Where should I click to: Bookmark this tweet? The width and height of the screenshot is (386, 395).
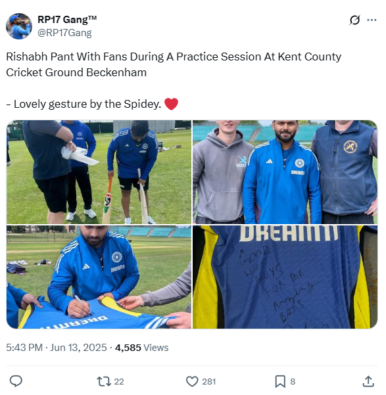280,381
